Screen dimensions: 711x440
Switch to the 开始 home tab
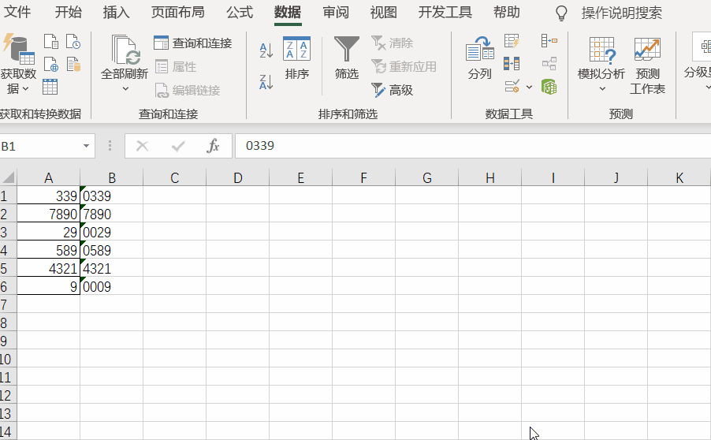point(68,13)
